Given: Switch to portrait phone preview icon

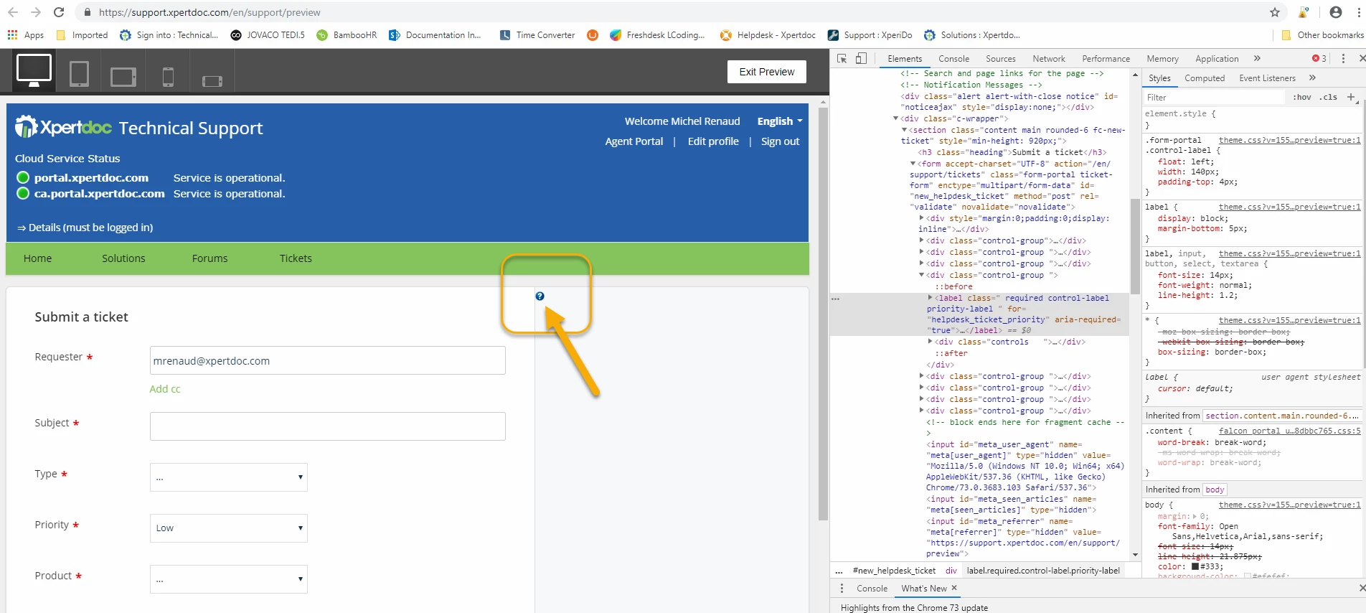Looking at the screenshot, I should click(x=168, y=77).
